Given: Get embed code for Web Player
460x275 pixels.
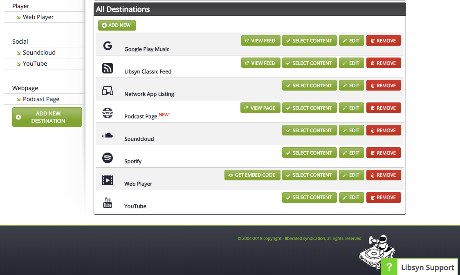Looking at the screenshot, I should 252,175.
